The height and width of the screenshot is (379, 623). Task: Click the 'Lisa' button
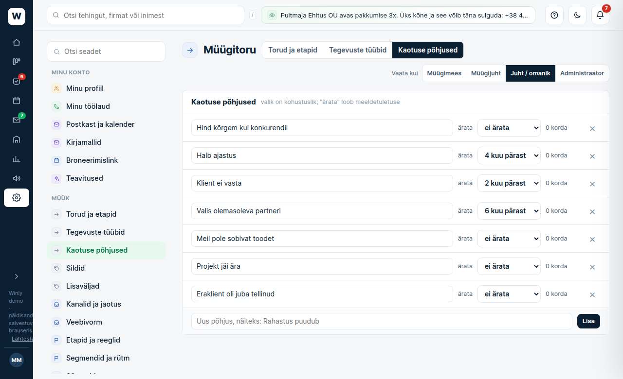(x=588, y=321)
